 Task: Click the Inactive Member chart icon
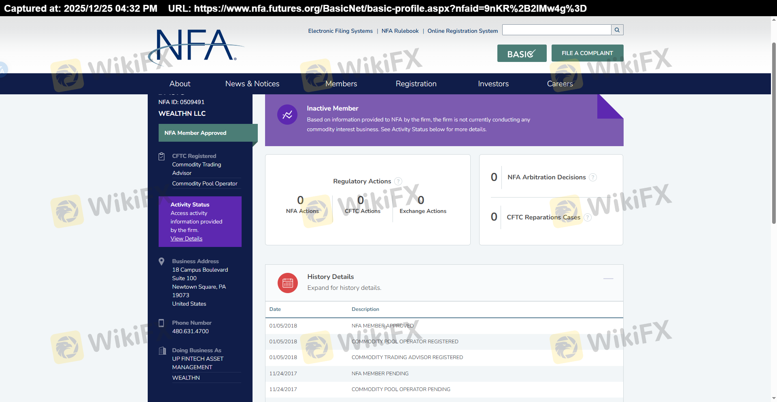pos(287,115)
